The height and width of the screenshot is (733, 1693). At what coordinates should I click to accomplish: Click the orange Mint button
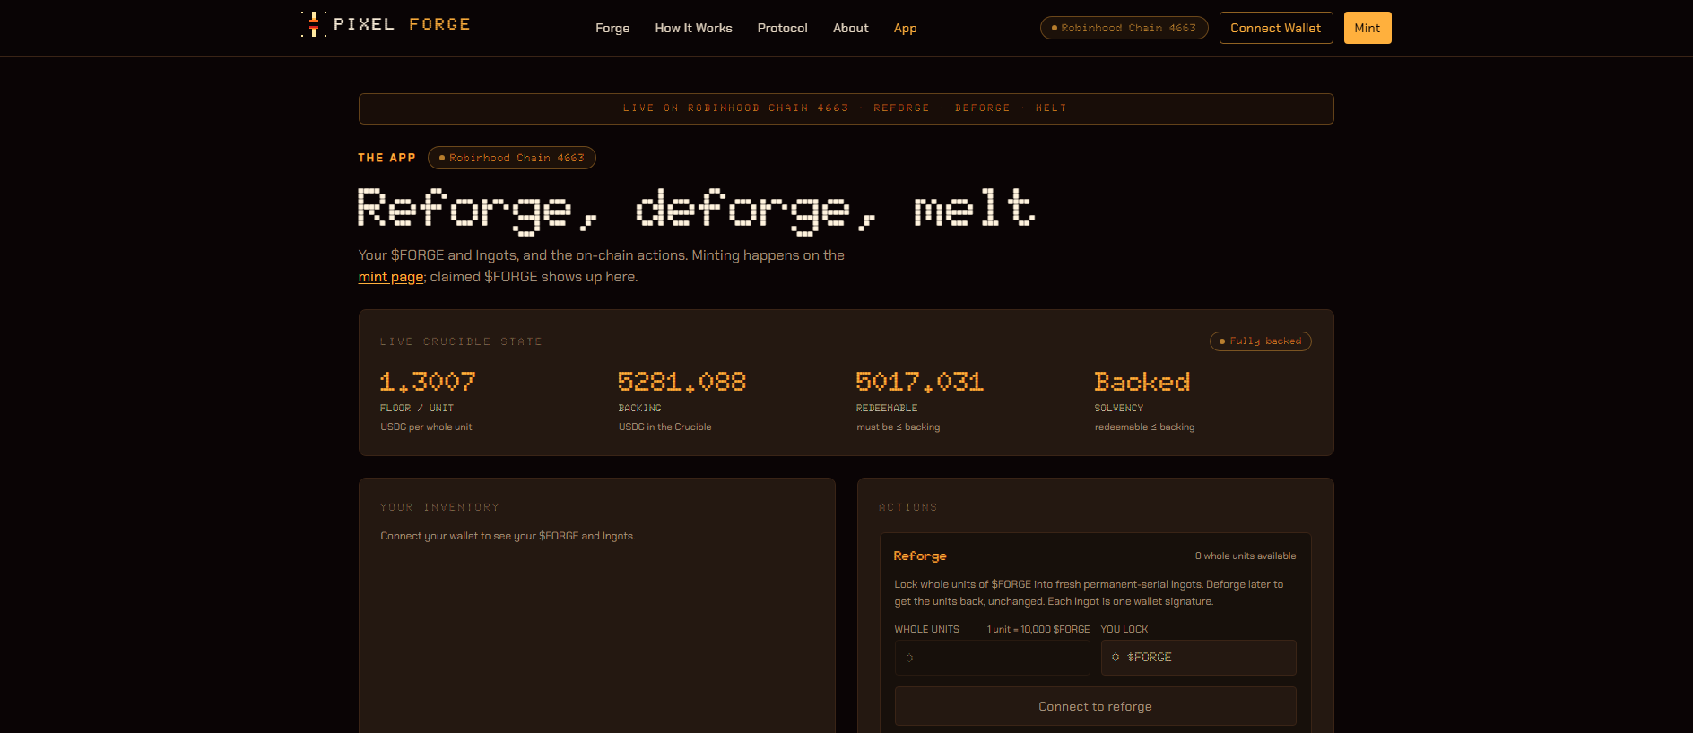pos(1367,28)
